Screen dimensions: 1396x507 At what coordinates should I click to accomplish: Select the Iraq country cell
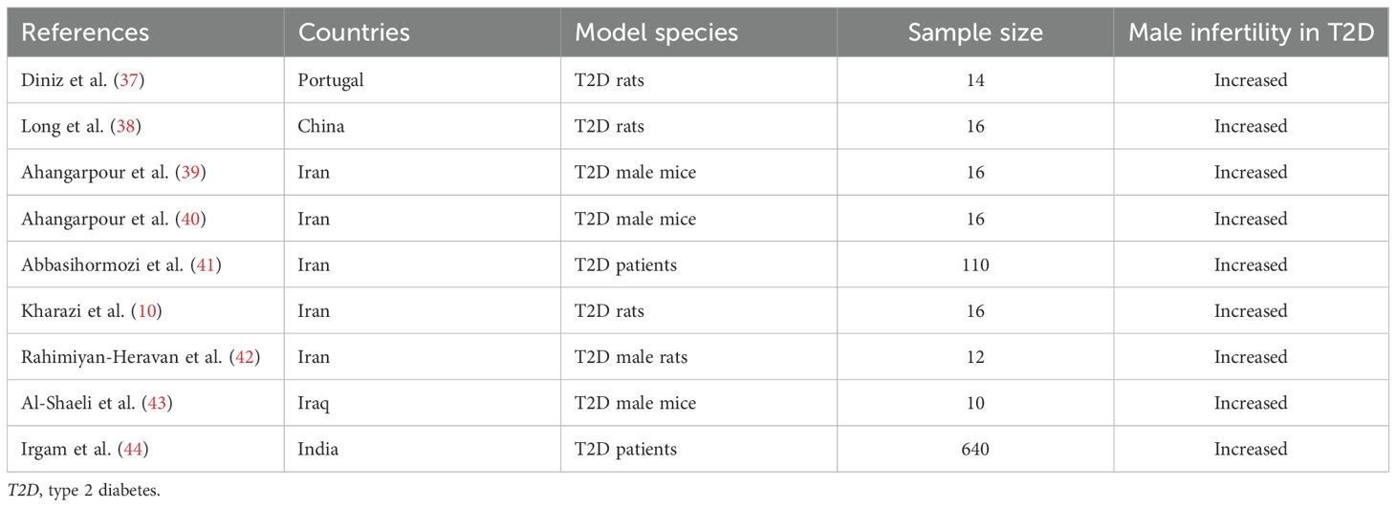pyautogui.click(x=314, y=403)
